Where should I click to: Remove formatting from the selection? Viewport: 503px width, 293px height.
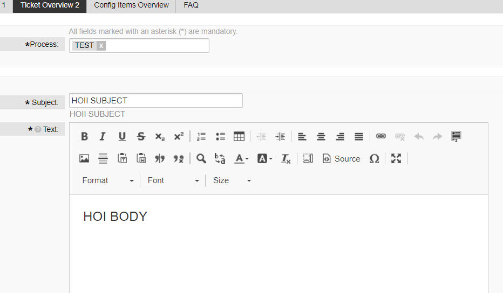[286, 158]
